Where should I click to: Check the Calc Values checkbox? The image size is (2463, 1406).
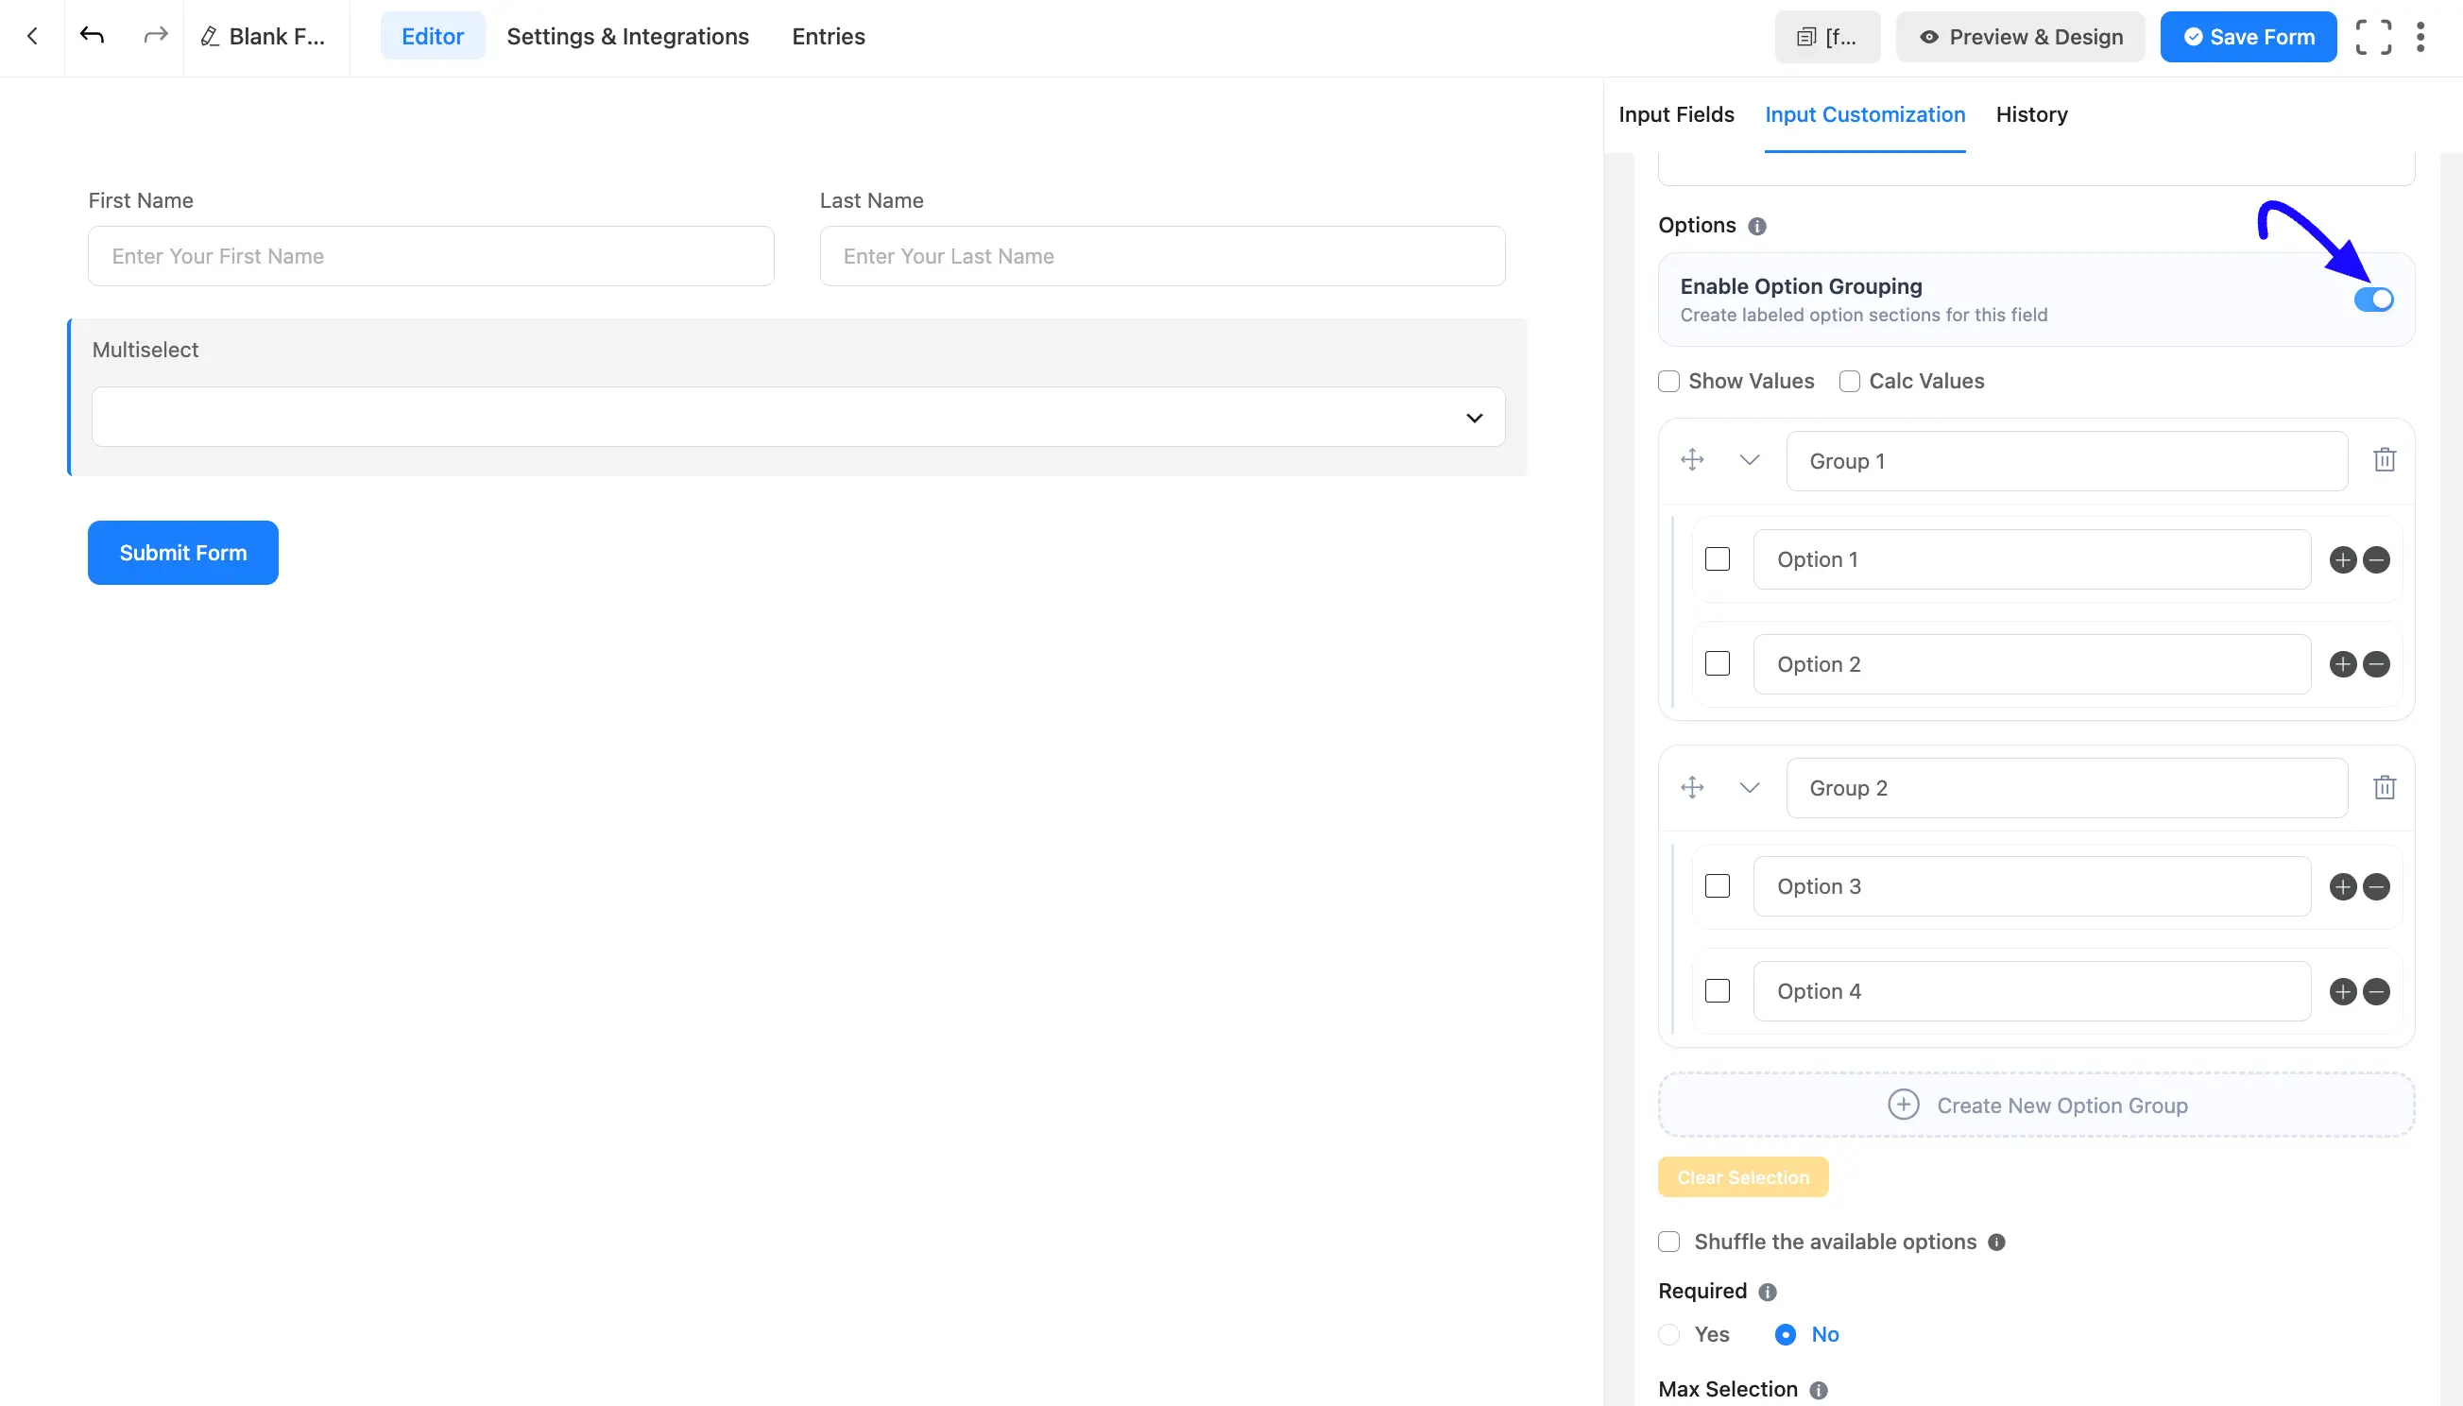point(1849,382)
